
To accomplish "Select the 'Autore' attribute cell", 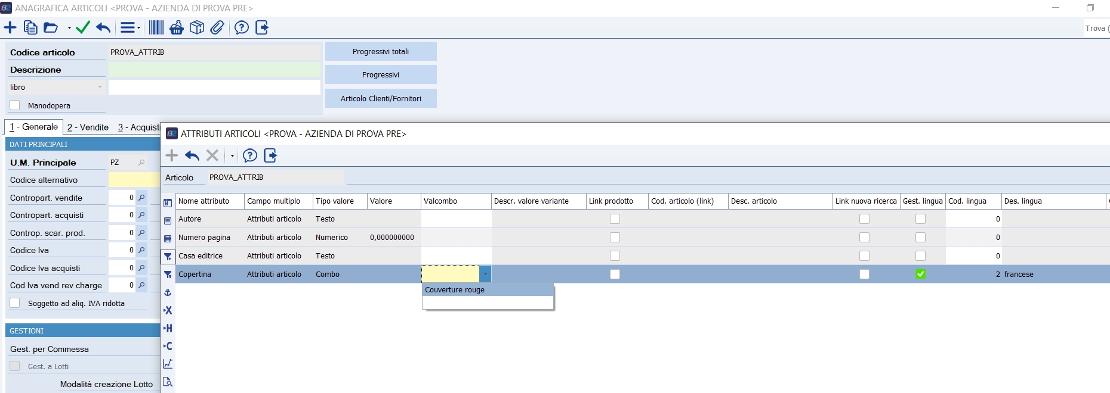I will [210, 219].
